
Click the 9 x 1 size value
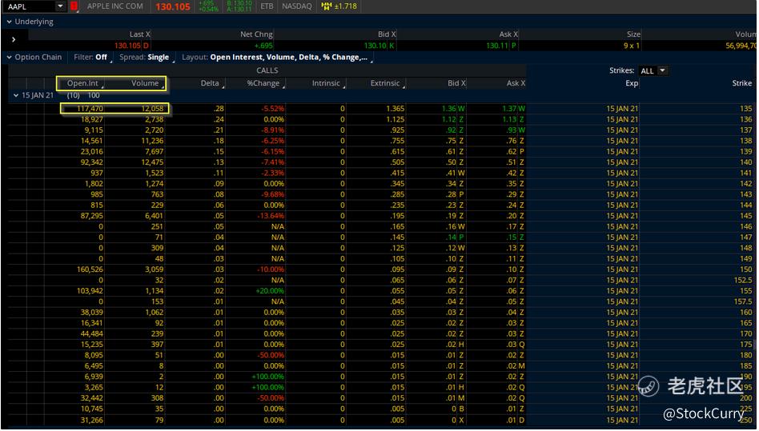632,46
